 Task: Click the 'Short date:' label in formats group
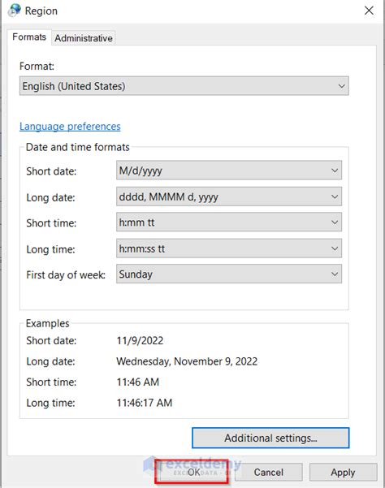click(51, 171)
